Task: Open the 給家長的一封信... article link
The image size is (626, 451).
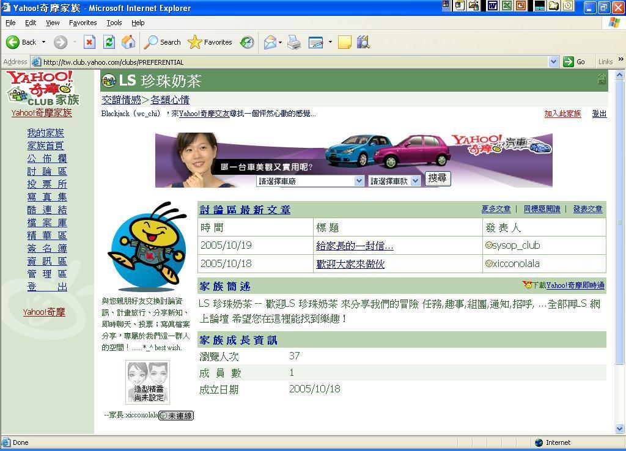Action: click(x=355, y=246)
